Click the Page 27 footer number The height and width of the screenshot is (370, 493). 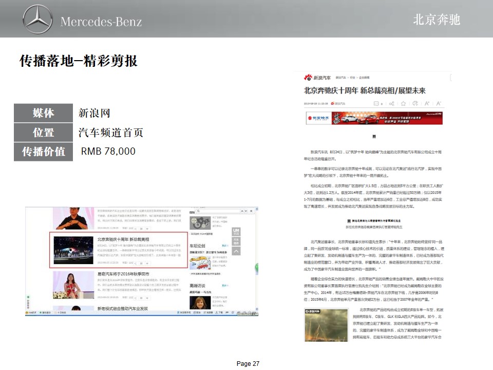(x=248, y=364)
